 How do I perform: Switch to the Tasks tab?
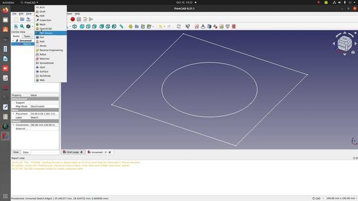tap(27, 36)
